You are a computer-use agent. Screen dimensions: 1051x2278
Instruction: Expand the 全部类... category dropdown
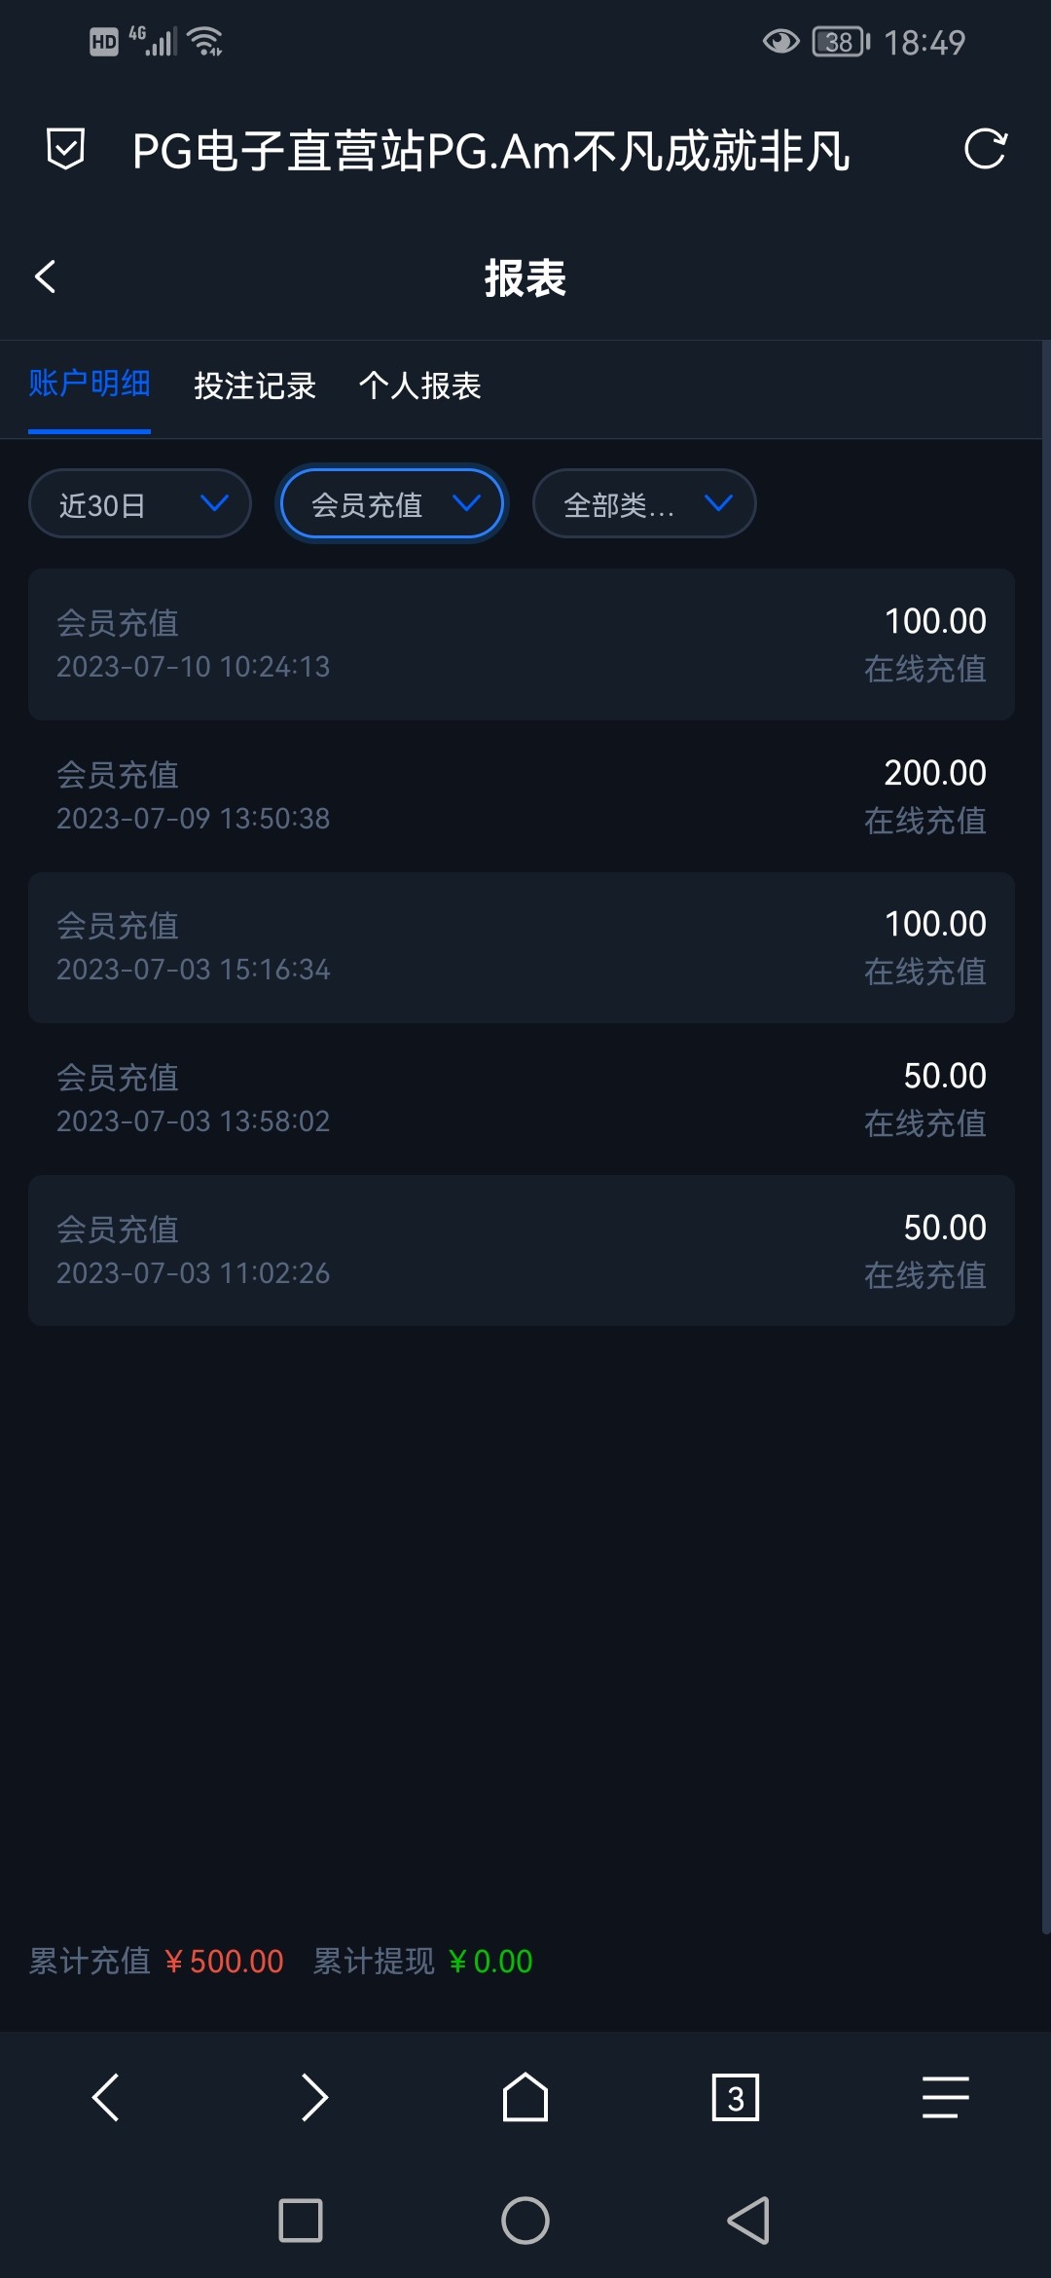point(644,504)
